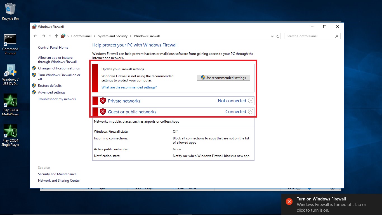382x215 pixels.
Task: Click the Not connected status text
Action: tap(232, 101)
